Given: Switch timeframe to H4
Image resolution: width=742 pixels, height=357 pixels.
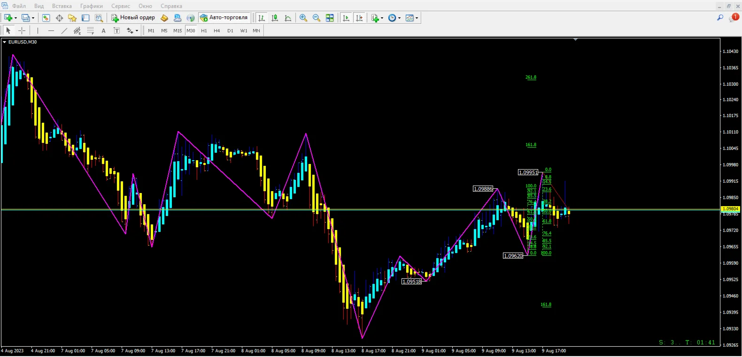Looking at the screenshot, I should (x=217, y=30).
